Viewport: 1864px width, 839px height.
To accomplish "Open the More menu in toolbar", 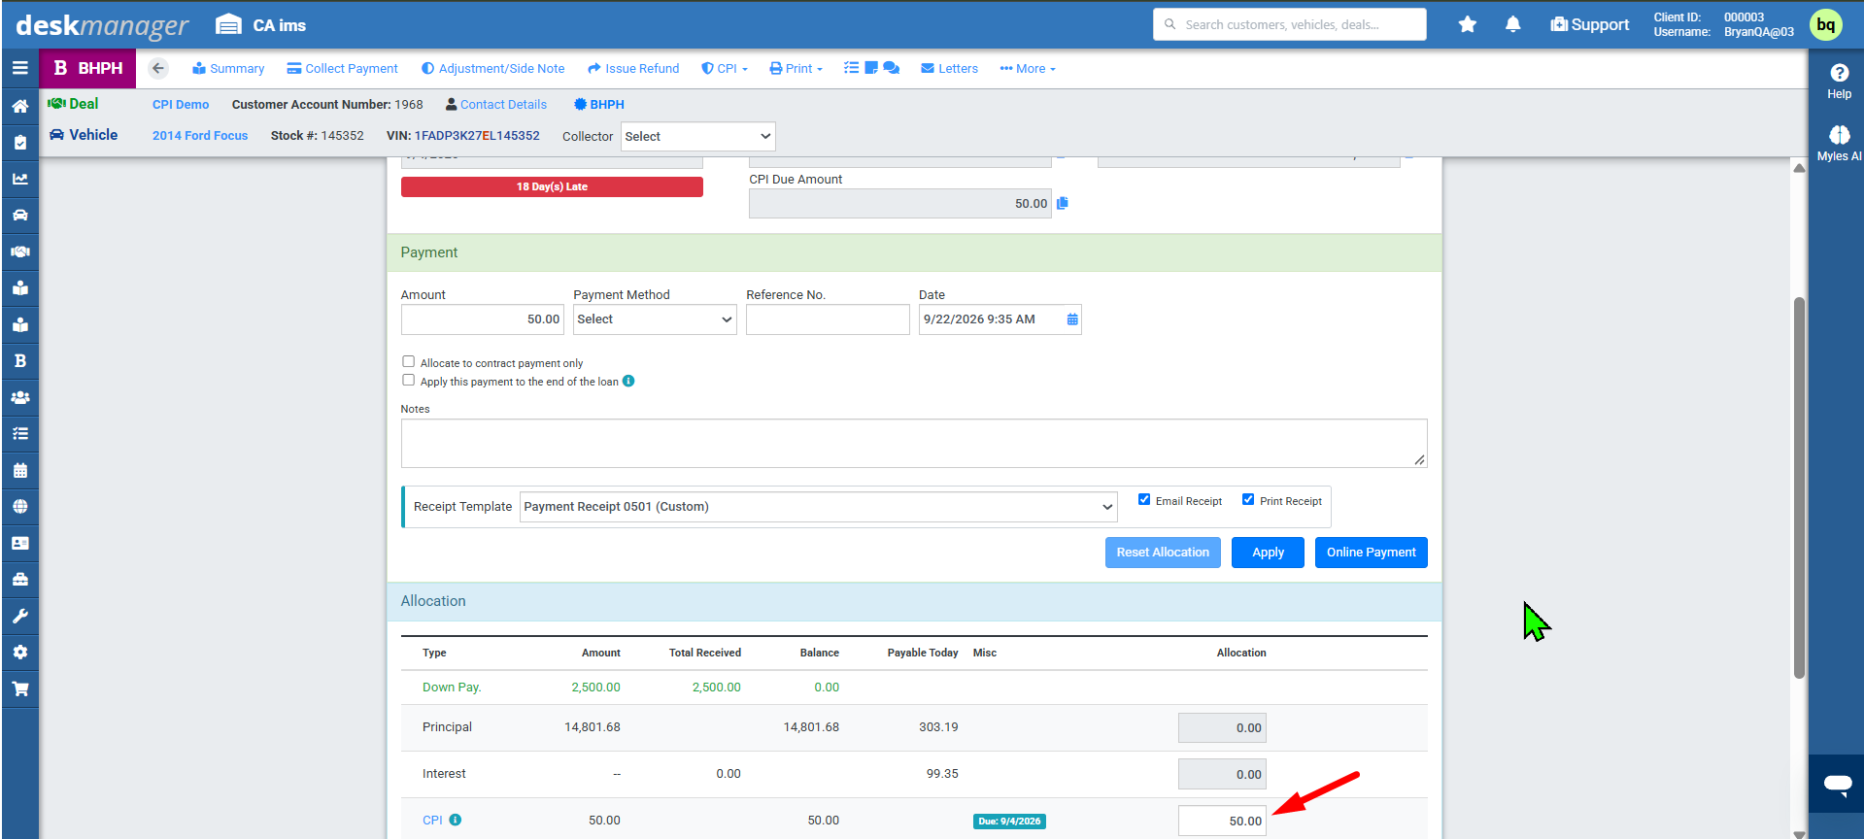I will tap(1028, 68).
